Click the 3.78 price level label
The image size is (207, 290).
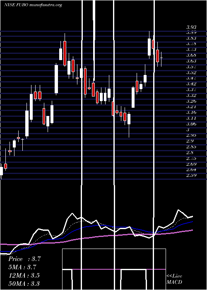click(x=191, y=44)
